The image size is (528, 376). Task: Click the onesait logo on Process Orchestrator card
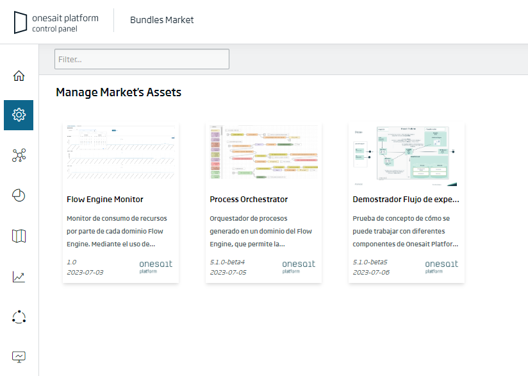299,266
